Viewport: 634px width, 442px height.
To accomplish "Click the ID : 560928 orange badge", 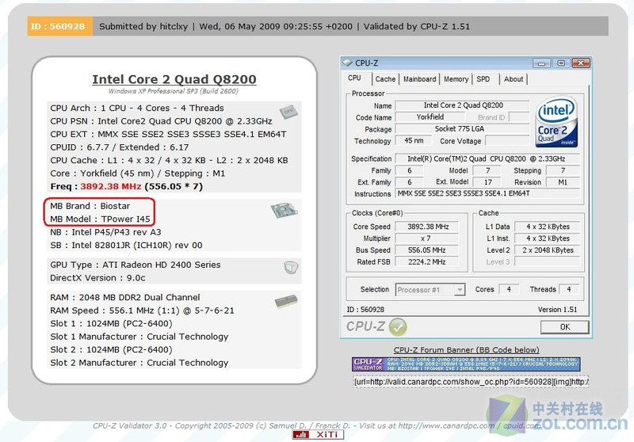I will [x=60, y=26].
